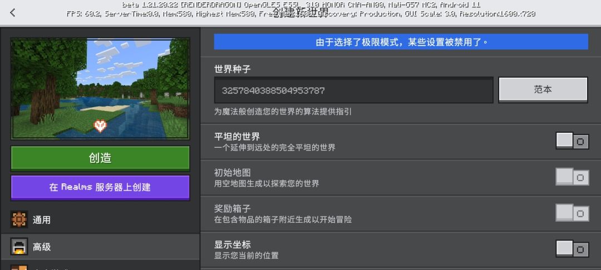Click the gear icon beside 通用
The height and width of the screenshot is (270, 601).
[x=19, y=219]
